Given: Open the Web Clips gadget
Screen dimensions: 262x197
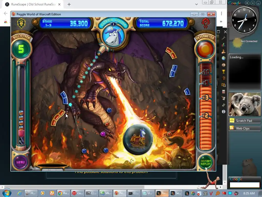Looking at the screenshot, I should point(244,128).
